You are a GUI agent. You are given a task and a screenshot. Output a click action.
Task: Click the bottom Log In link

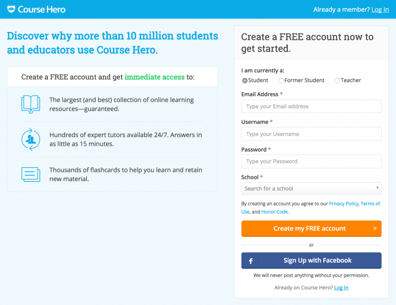coord(341,288)
